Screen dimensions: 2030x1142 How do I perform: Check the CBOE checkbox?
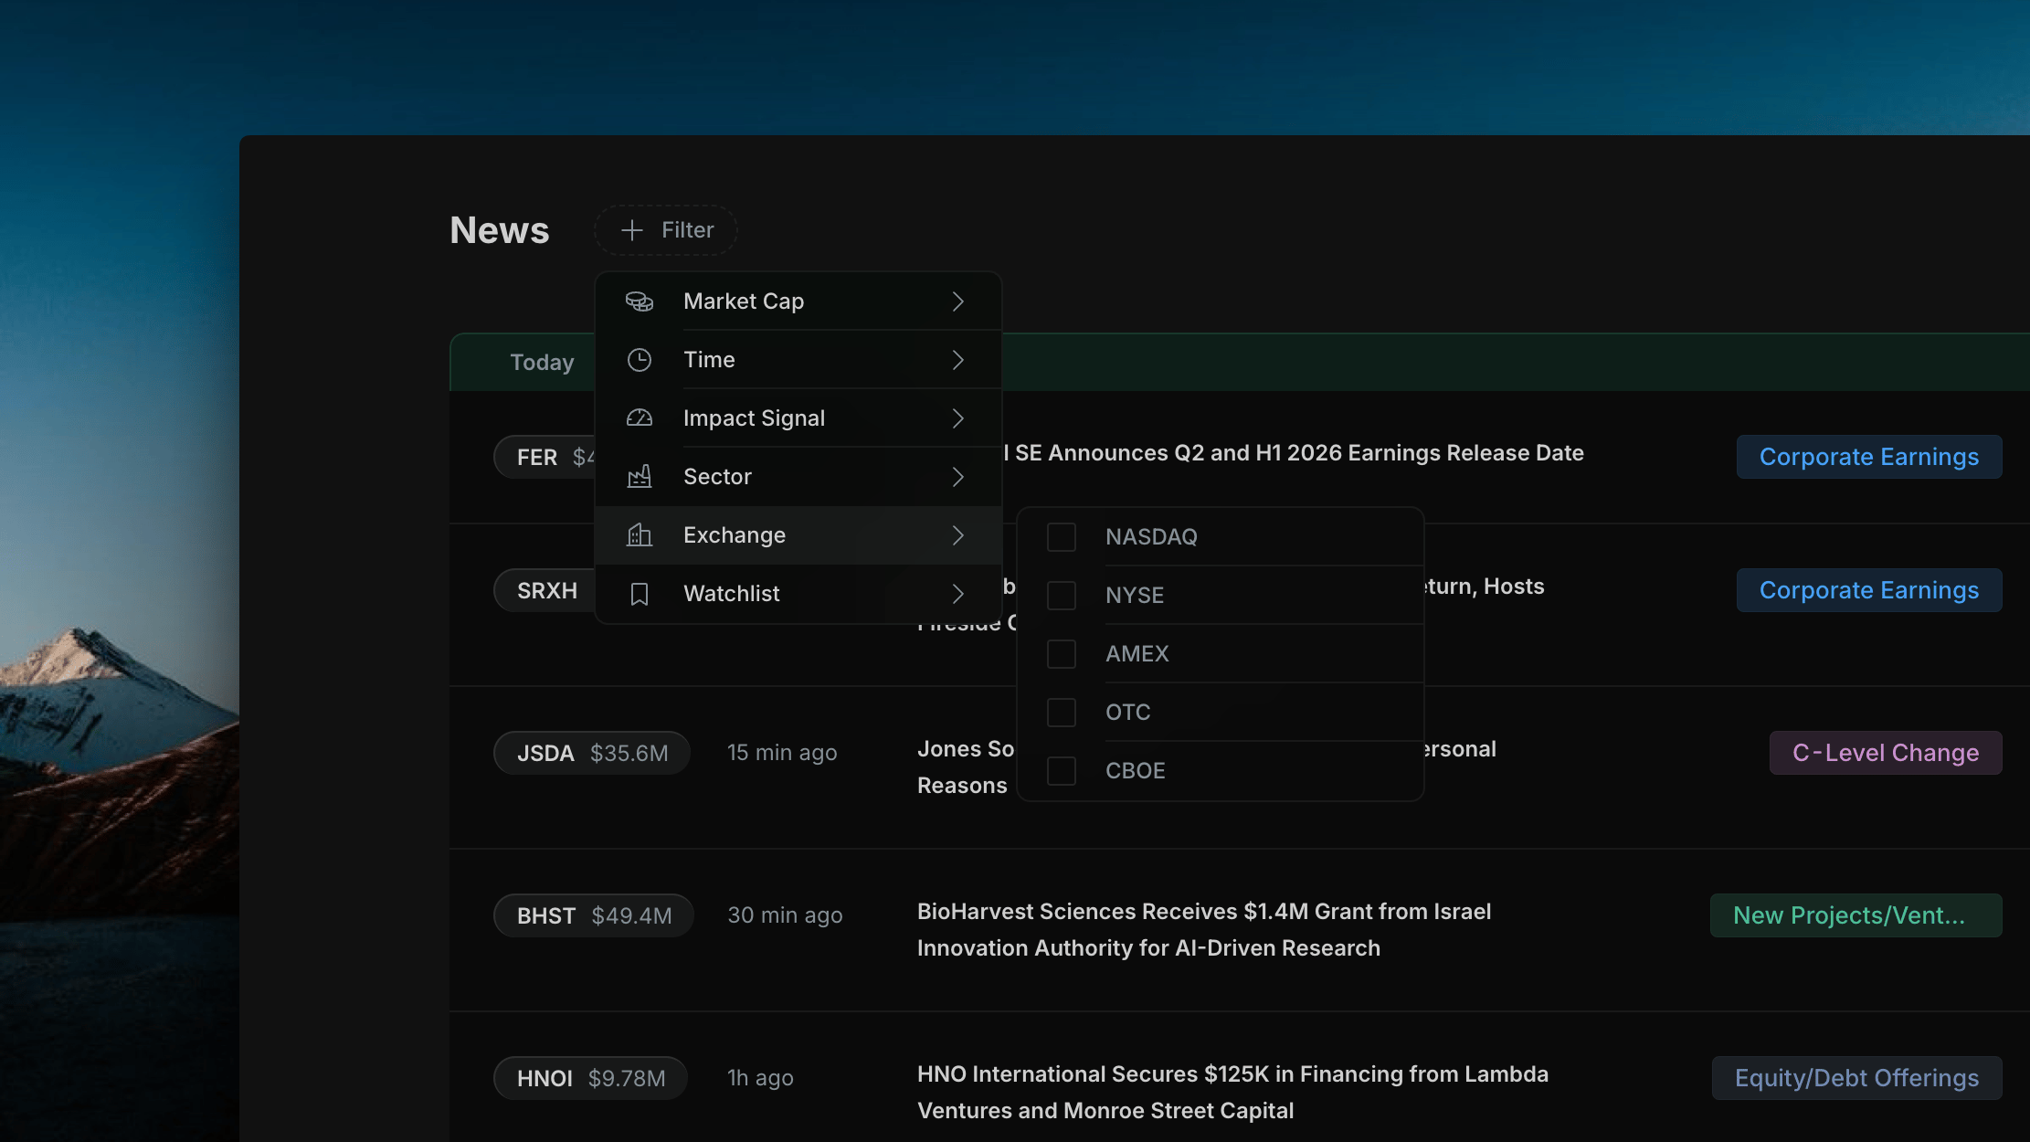(1062, 771)
